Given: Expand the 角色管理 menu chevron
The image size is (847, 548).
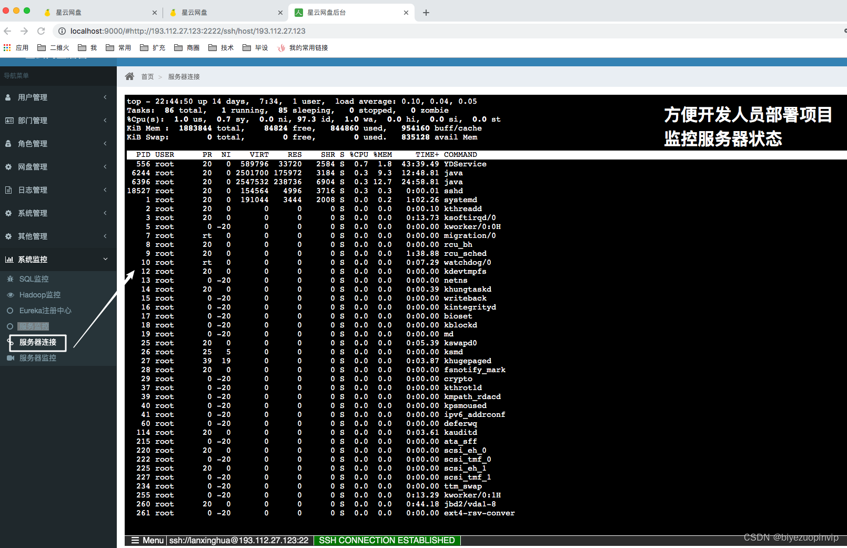Looking at the screenshot, I should (105, 144).
